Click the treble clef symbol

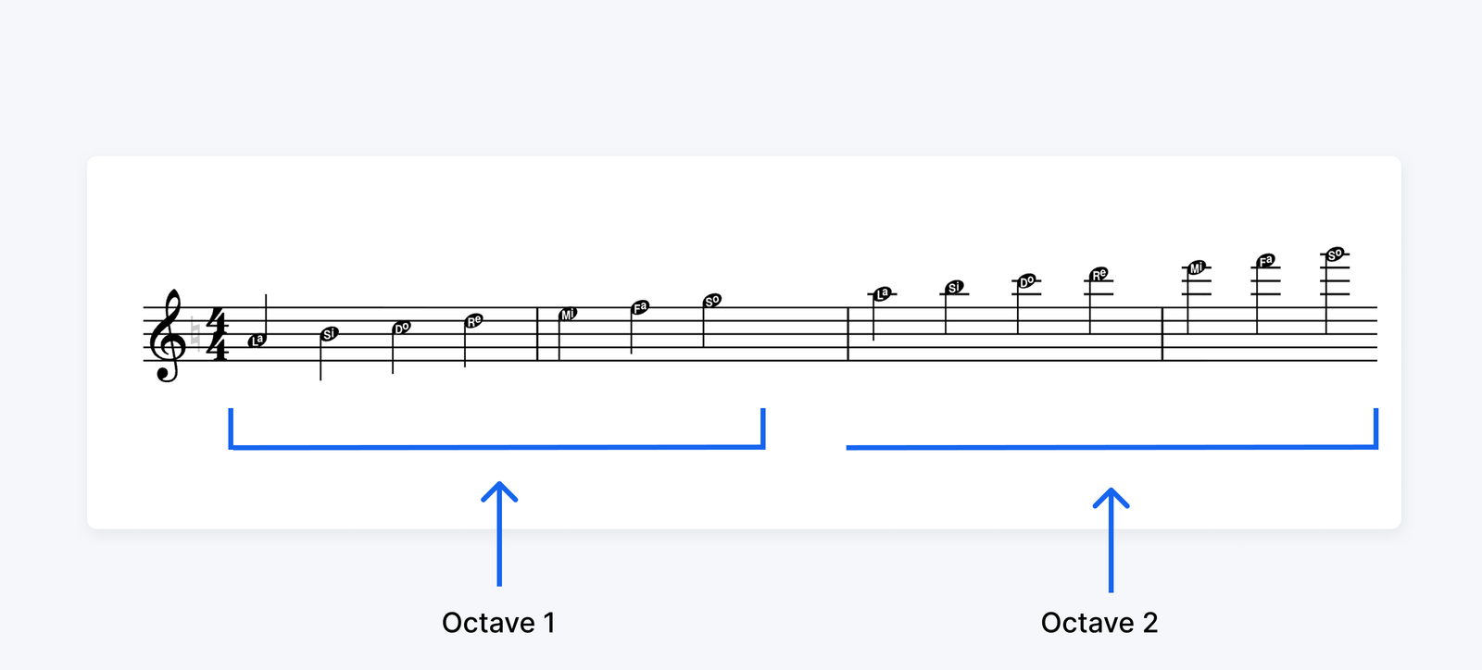coord(169,335)
